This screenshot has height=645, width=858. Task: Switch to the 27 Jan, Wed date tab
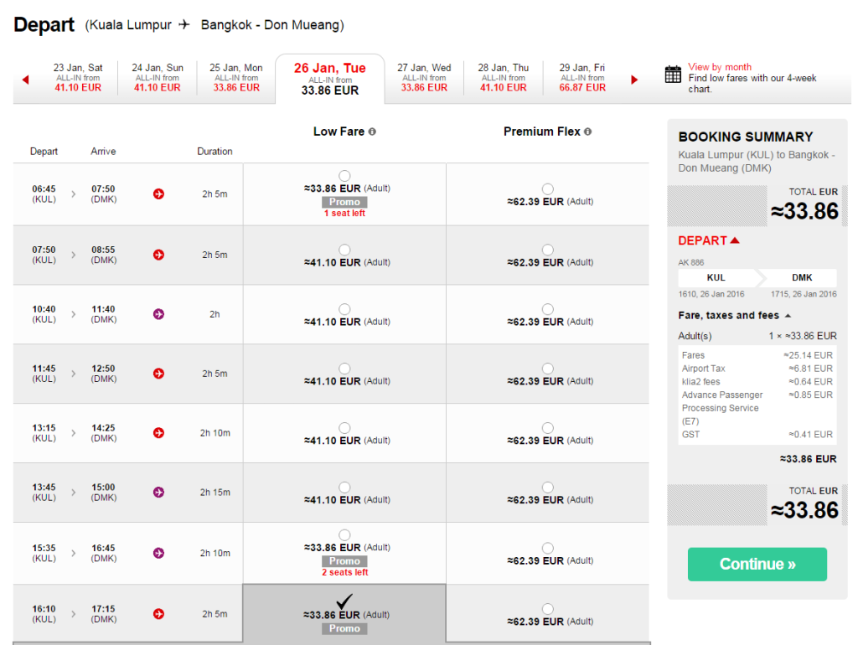424,78
